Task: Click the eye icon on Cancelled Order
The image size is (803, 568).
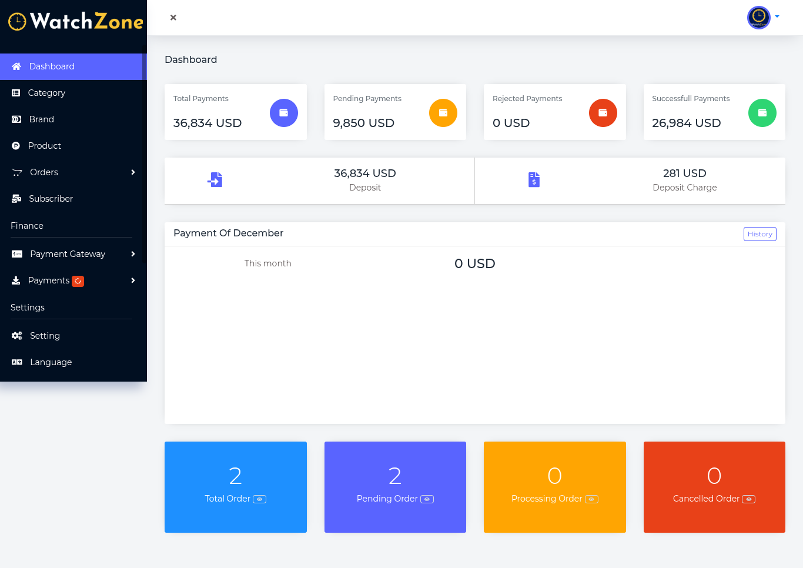Action: point(748,499)
